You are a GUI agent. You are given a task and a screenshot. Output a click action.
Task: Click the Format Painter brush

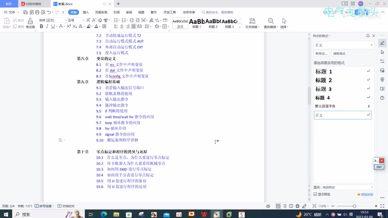[x=30, y=23]
